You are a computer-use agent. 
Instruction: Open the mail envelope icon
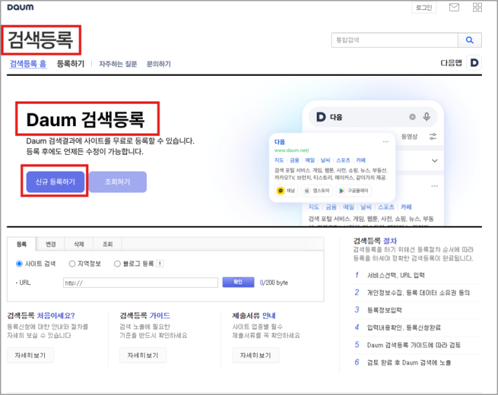(x=454, y=7)
